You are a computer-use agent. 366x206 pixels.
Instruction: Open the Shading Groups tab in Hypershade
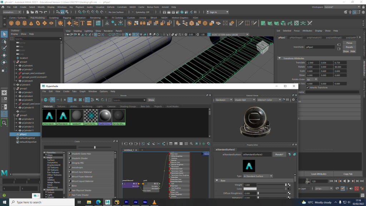point(128,107)
